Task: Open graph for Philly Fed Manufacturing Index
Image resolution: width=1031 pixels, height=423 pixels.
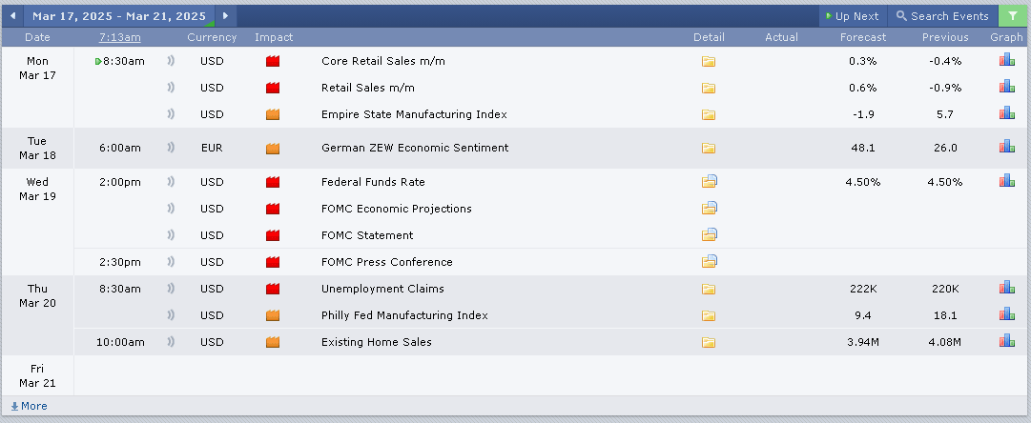Action: tap(1006, 315)
